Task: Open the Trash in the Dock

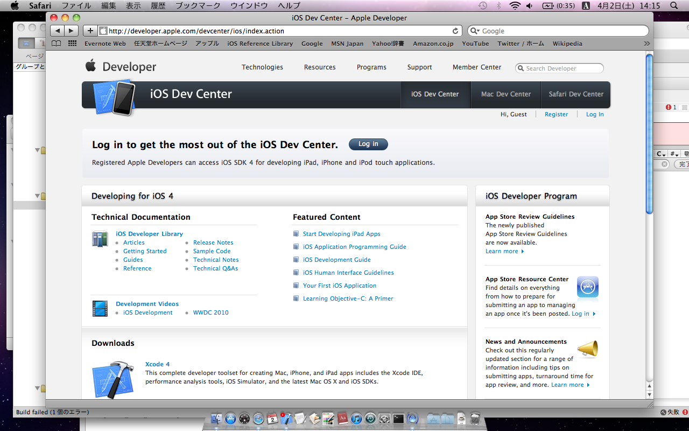Action: pos(475,419)
